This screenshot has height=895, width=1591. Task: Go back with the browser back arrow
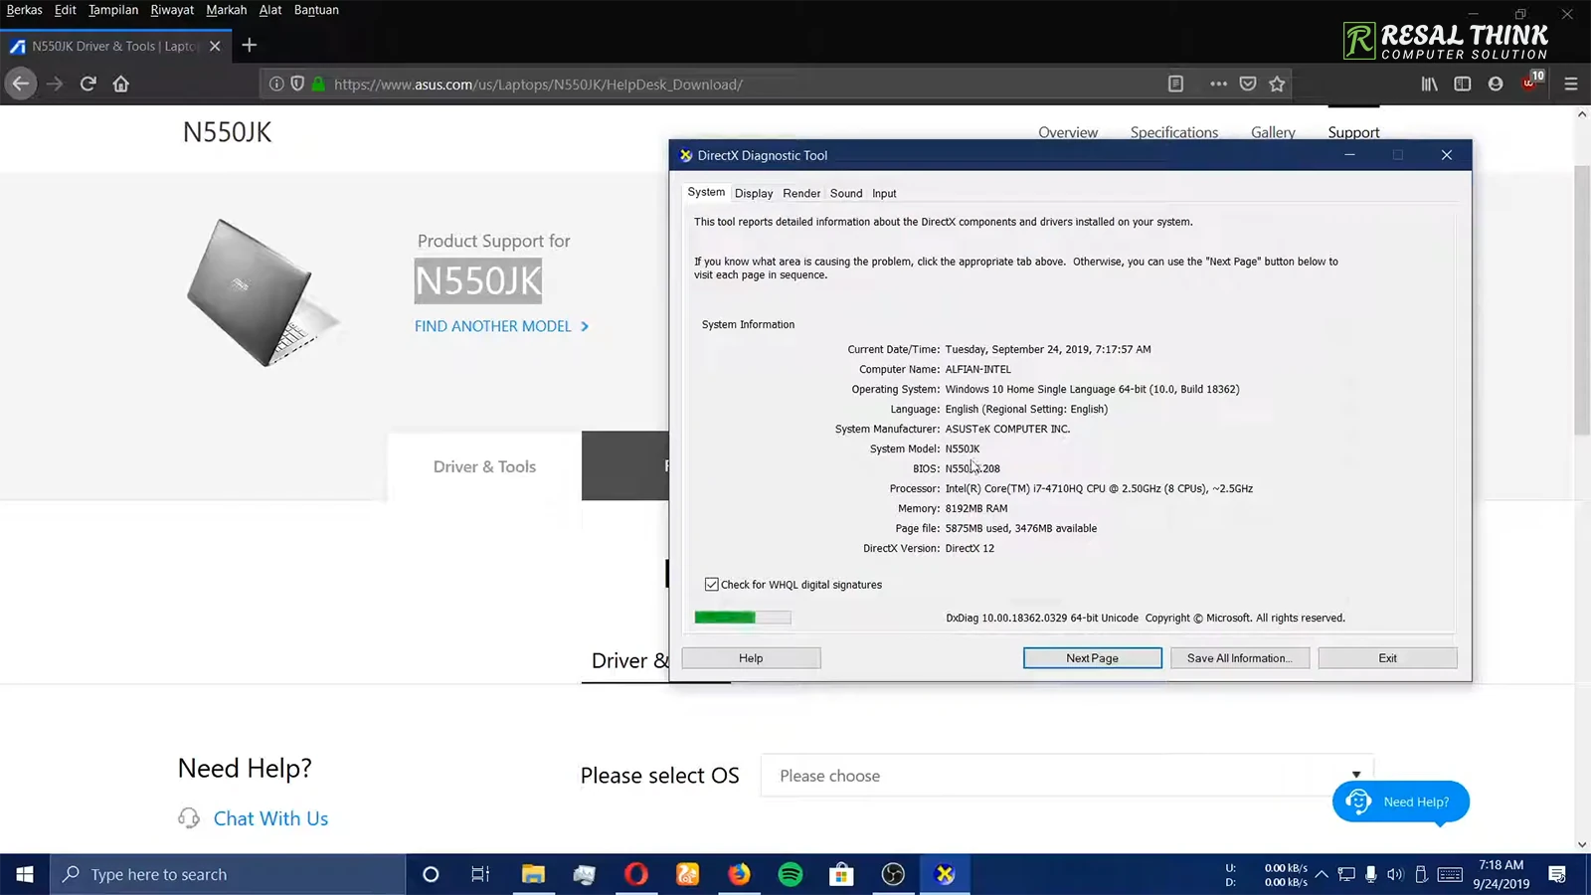[x=21, y=84]
